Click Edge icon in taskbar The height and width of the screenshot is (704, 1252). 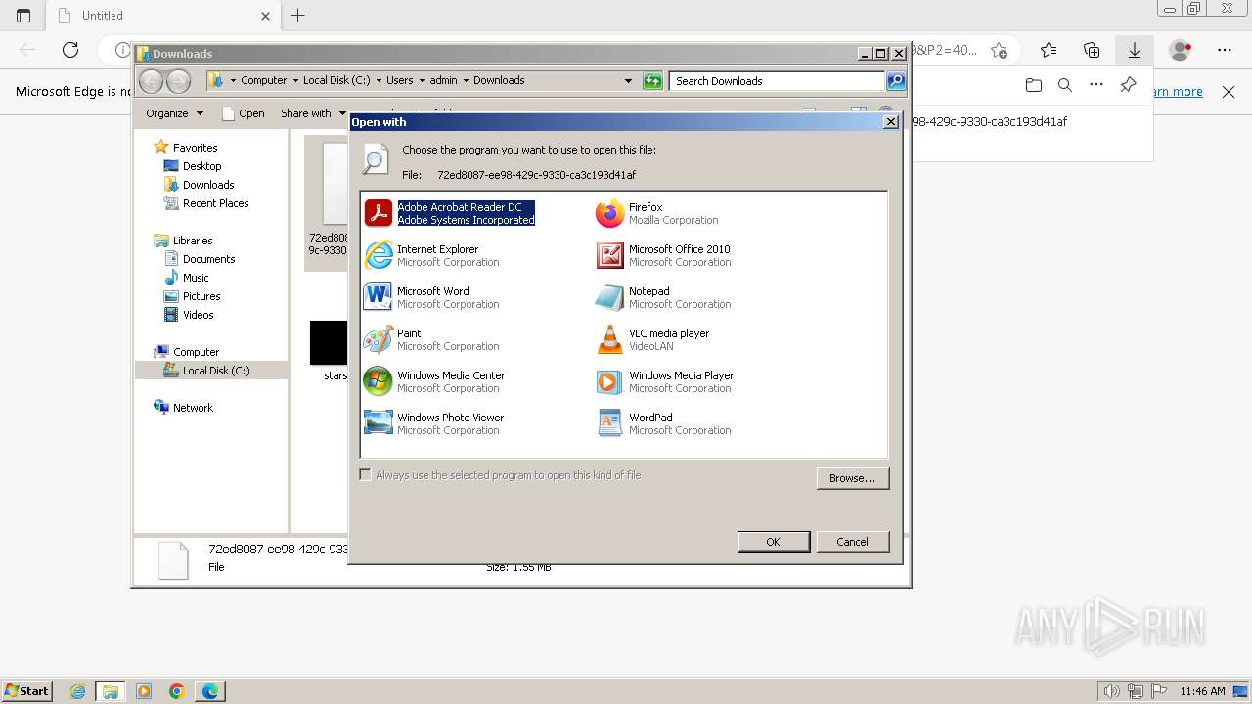[210, 691]
